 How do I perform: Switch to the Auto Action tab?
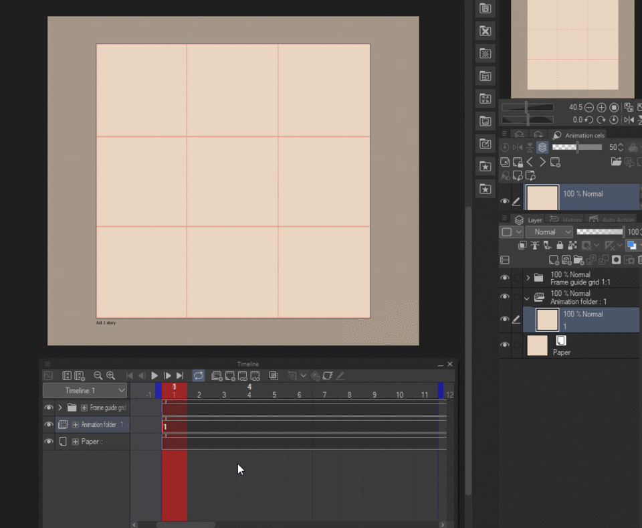tap(611, 219)
